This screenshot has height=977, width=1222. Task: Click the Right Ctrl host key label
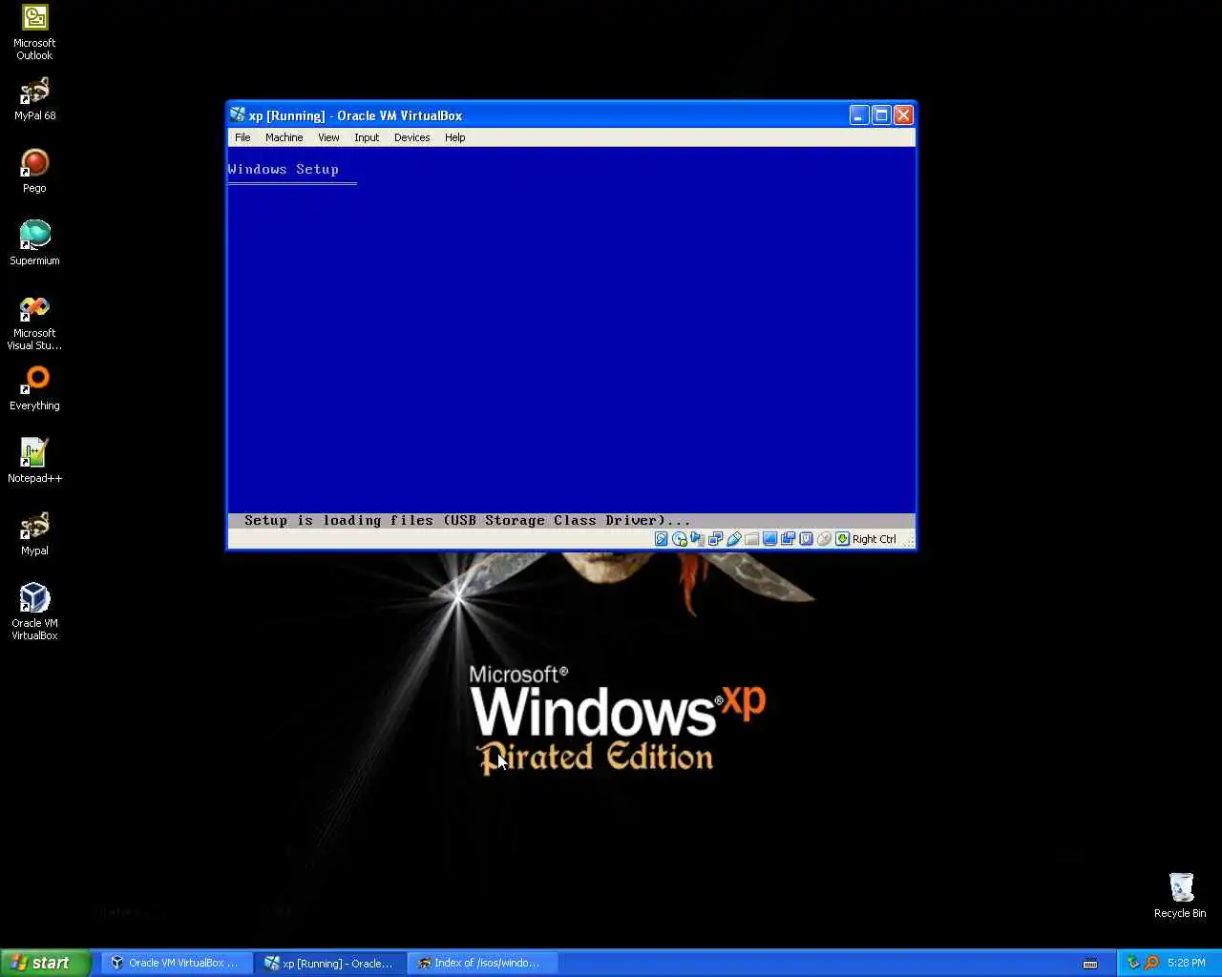[874, 539]
